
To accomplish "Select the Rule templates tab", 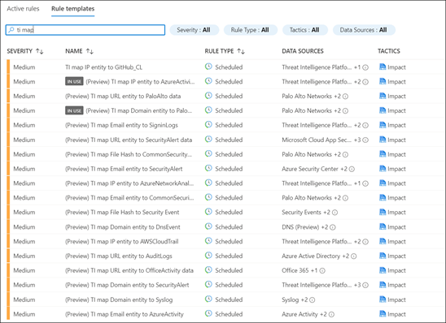I will click(x=72, y=9).
